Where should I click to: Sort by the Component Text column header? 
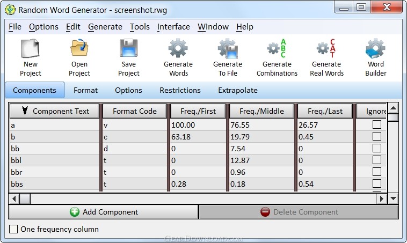(x=54, y=111)
